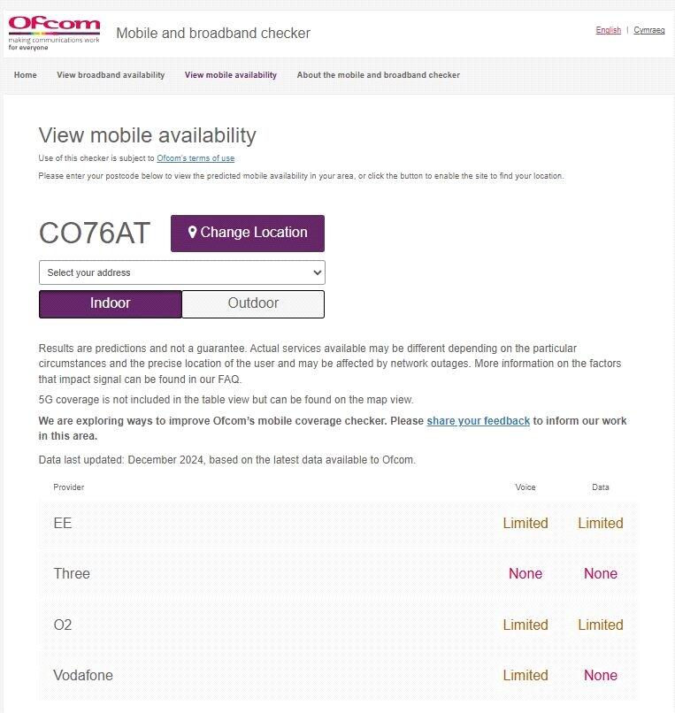The width and height of the screenshot is (675, 713).
Task: Click the Vodafone provider name
Action: (x=83, y=675)
